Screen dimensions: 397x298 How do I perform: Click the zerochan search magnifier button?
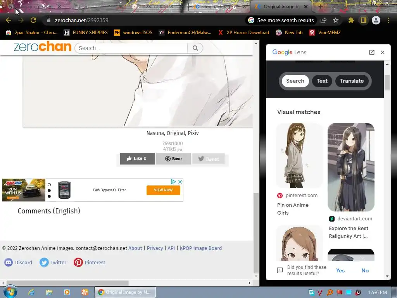[195, 48]
